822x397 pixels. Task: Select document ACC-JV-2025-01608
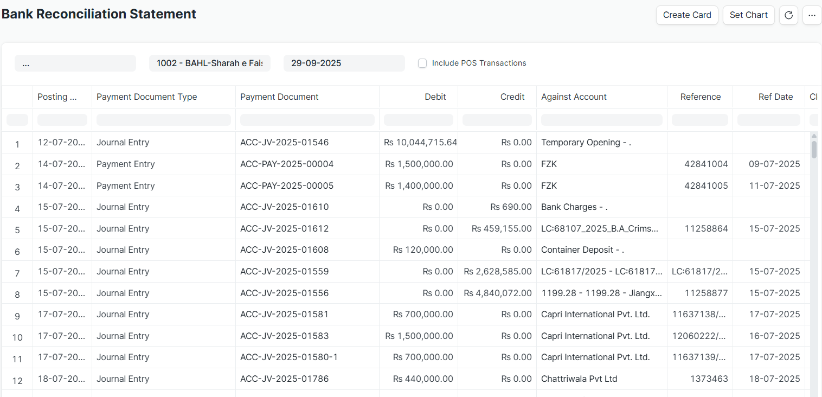284,250
